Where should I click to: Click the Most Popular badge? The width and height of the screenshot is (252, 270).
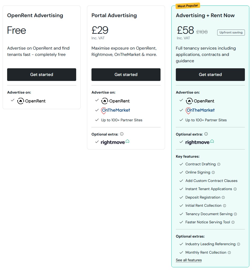pos(187,5)
